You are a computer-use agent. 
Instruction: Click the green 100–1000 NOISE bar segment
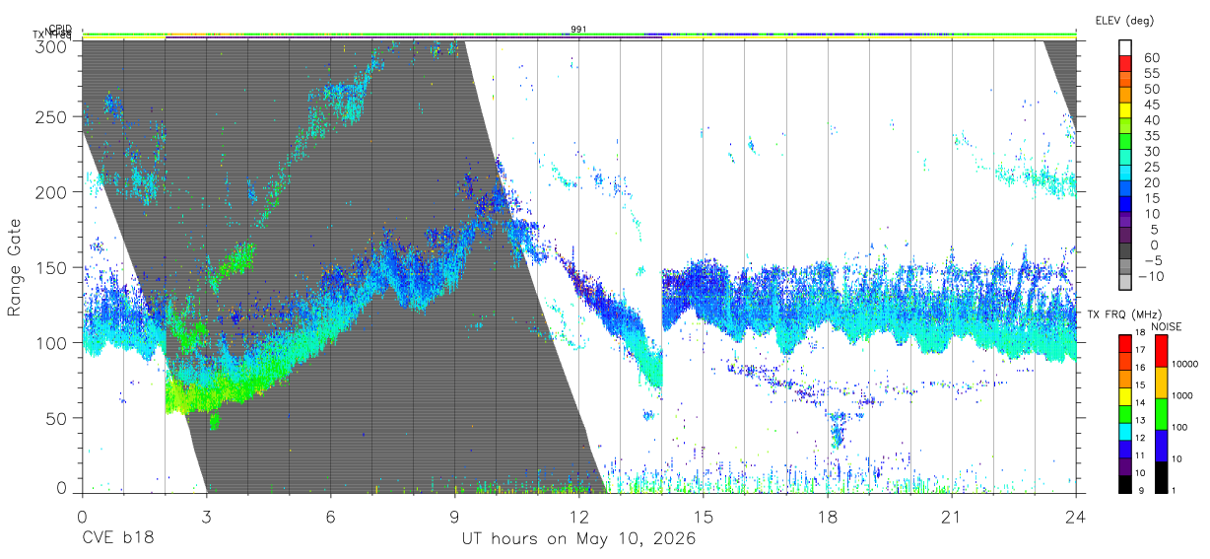pyautogui.click(x=1162, y=413)
